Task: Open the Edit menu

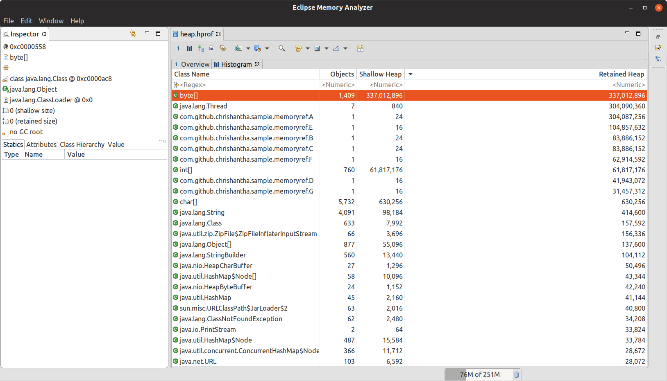Action: pos(26,21)
